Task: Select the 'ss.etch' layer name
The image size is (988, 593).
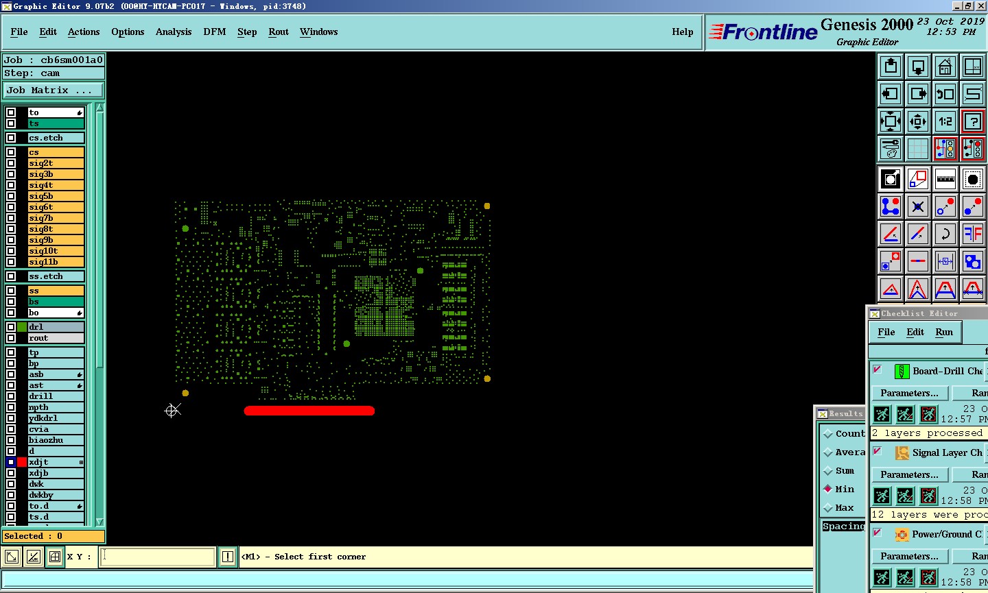Action: point(56,276)
